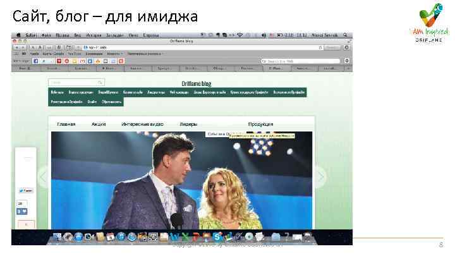Click the volume icon in the menu bar
Image resolution: width=455 pixels, height=256 pixels.
[264, 35]
